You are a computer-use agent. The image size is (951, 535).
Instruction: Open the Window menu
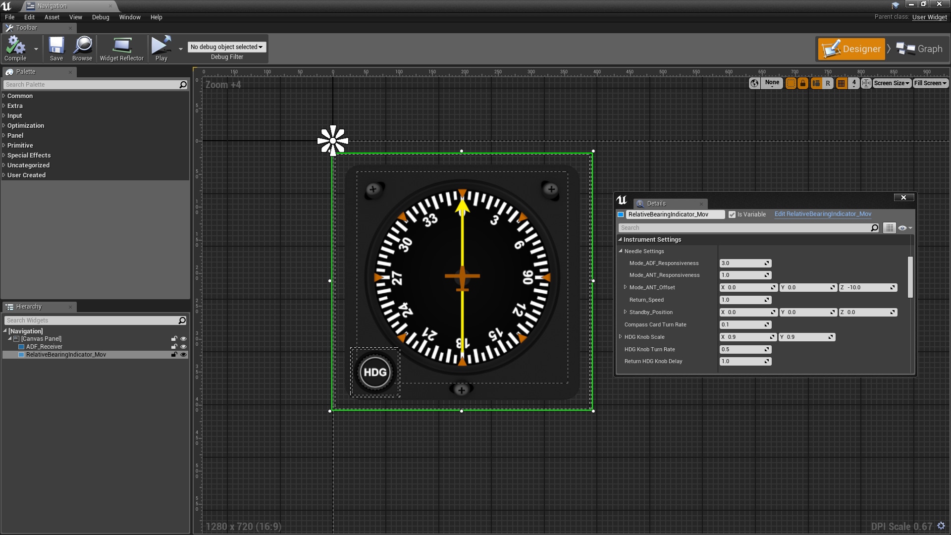tap(130, 17)
